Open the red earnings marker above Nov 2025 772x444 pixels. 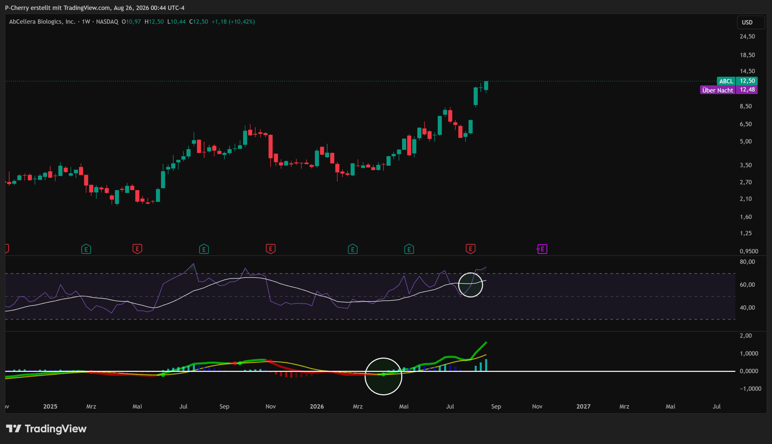(271, 249)
